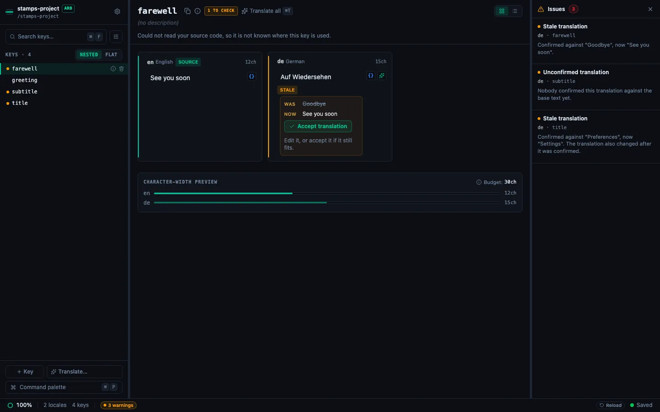This screenshot has width=660, height=412.
Task: Open project settings gear icon
Action: point(117,12)
